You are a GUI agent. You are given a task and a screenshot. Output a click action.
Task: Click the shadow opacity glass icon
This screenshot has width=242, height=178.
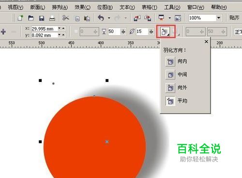coord(104,32)
